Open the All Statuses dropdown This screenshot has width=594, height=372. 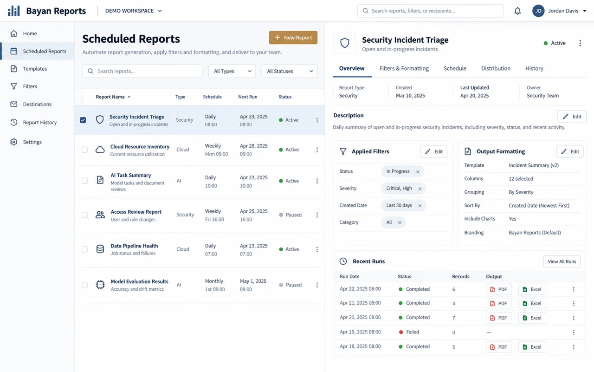tap(290, 71)
